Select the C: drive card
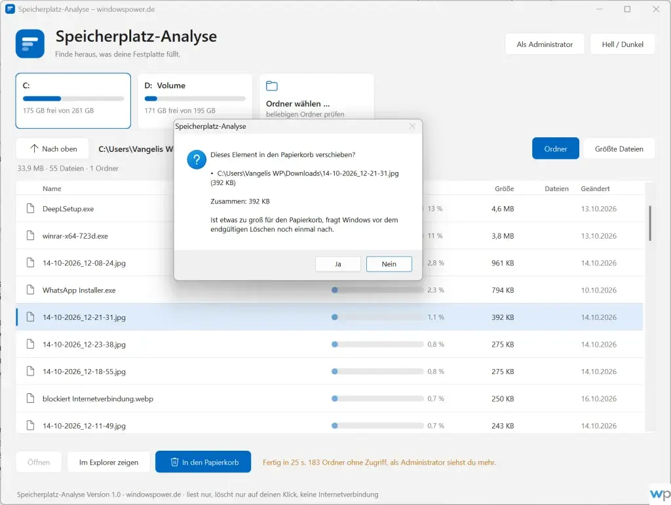 click(73, 101)
